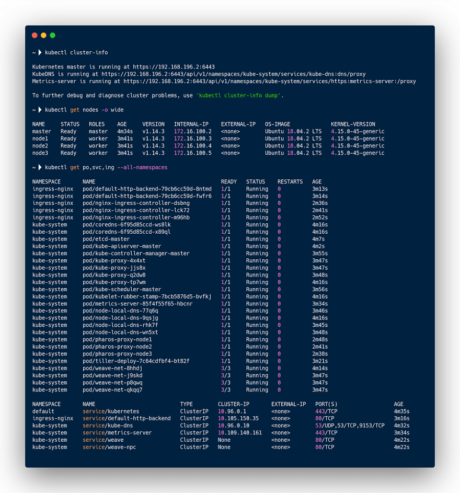
Task: Click pod/node-local-dns-rhk7f
Action: coord(120,325)
